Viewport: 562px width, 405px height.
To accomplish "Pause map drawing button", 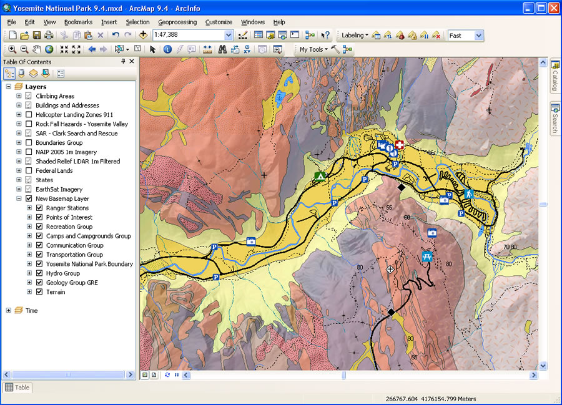I will [177, 375].
